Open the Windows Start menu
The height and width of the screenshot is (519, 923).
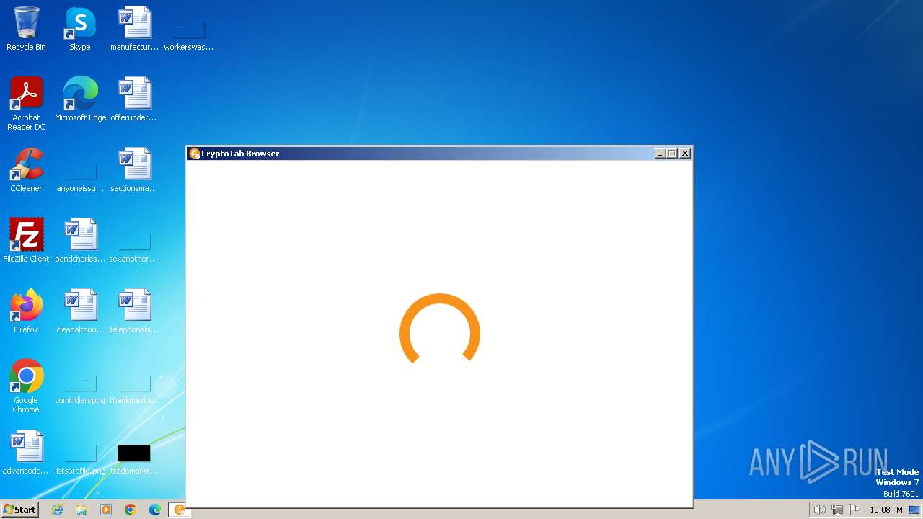click(19, 510)
